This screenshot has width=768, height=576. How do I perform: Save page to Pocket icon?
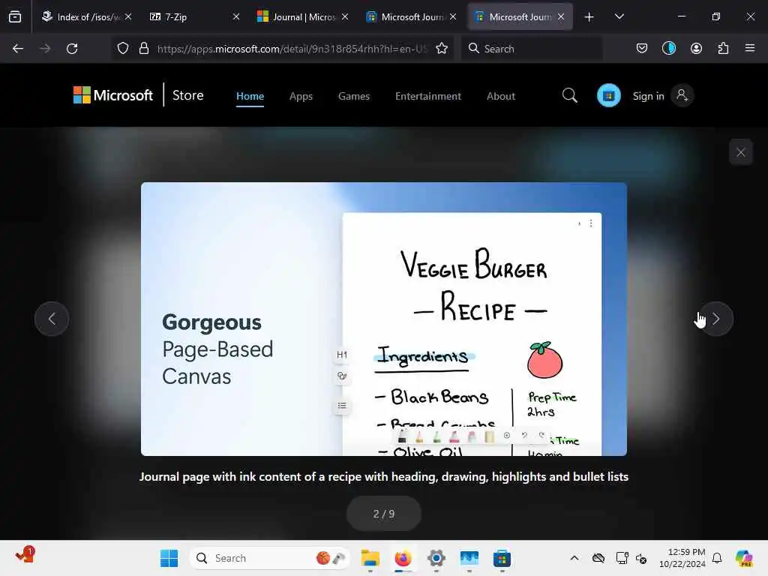coord(642,48)
